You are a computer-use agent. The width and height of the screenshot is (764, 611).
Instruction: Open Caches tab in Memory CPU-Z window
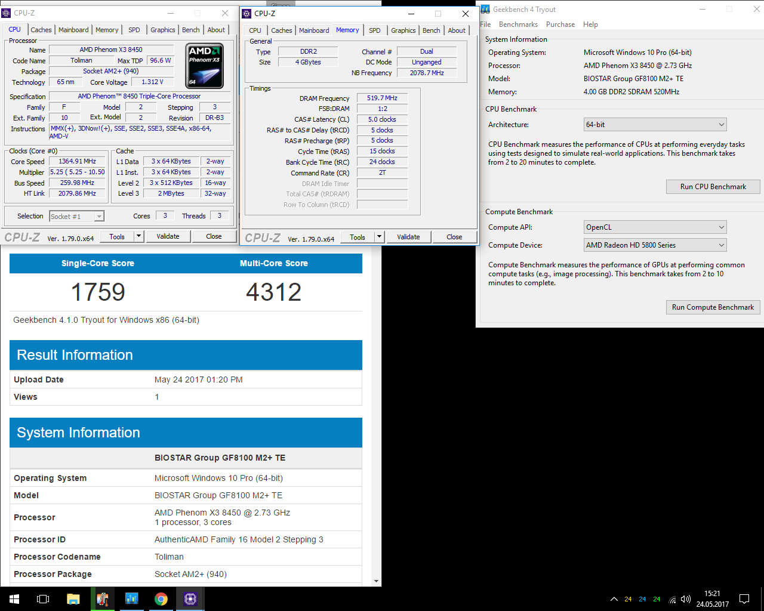coord(282,30)
